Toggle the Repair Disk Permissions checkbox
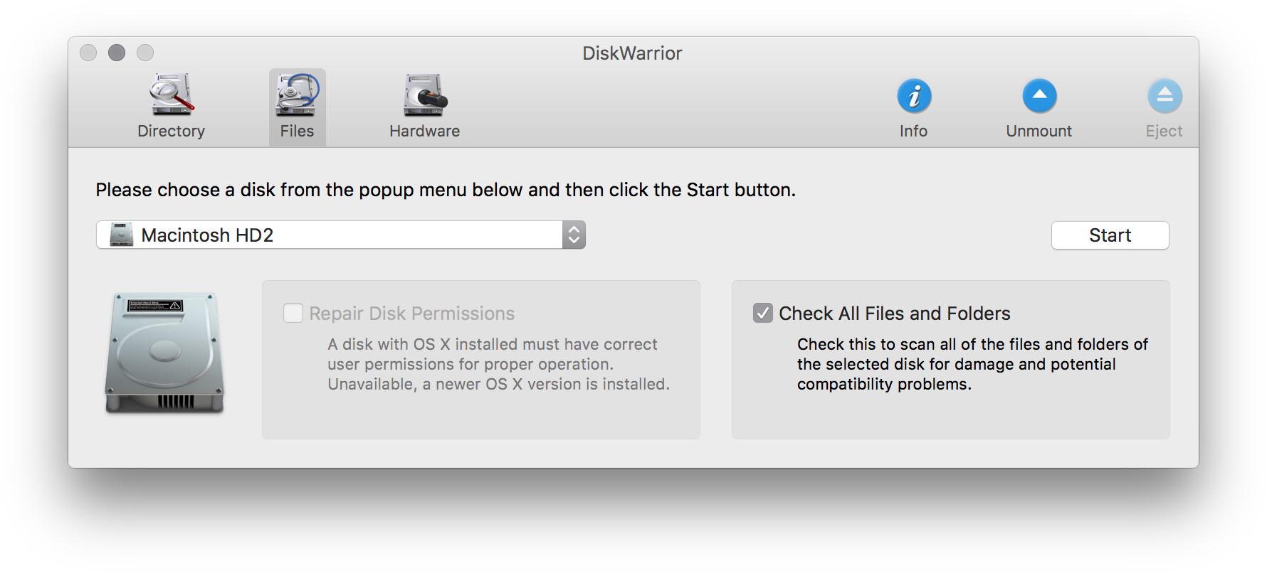Image resolution: width=1267 pixels, height=573 pixels. tap(293, 314)
